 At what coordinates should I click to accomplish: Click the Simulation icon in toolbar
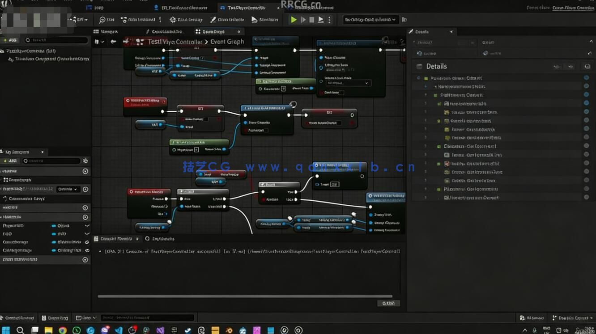click(254, 20)
